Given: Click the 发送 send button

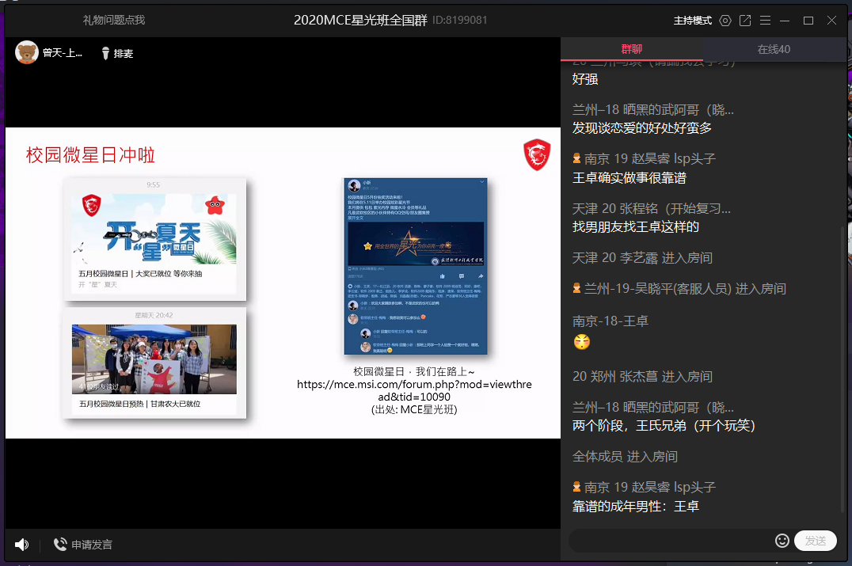Looking at the screenshot, I should 815,541.
